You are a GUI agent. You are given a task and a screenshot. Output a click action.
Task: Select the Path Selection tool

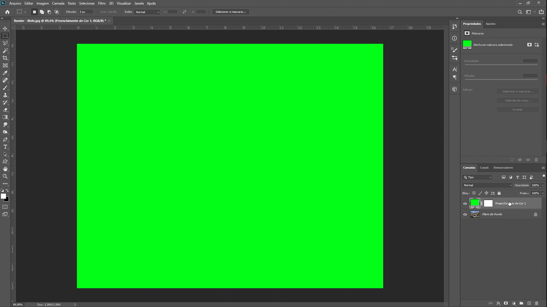pos(5,154)
